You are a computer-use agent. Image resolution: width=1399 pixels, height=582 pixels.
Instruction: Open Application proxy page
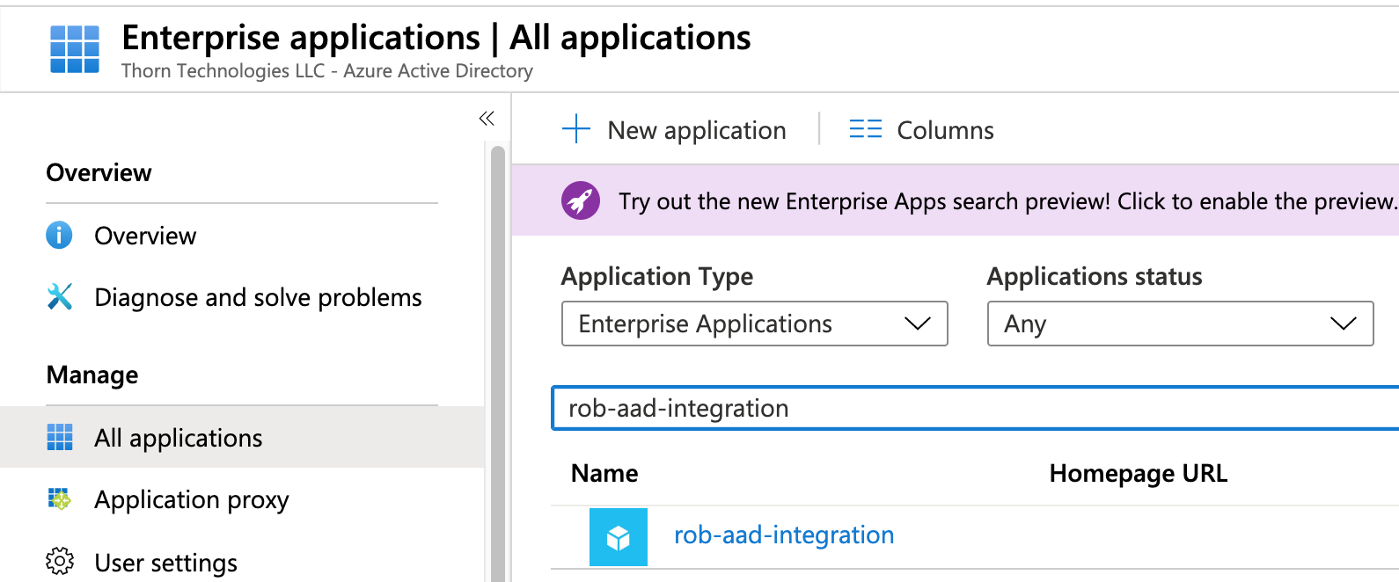191,499
